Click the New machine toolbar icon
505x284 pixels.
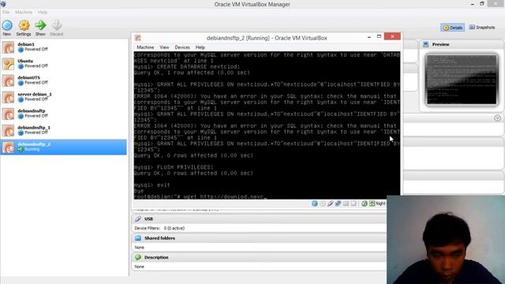[7, 25]
